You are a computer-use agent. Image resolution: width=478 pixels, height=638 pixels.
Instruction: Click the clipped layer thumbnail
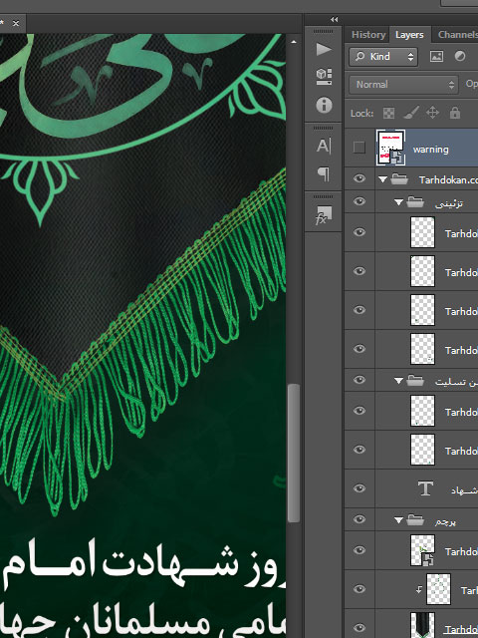coord(438,589)
